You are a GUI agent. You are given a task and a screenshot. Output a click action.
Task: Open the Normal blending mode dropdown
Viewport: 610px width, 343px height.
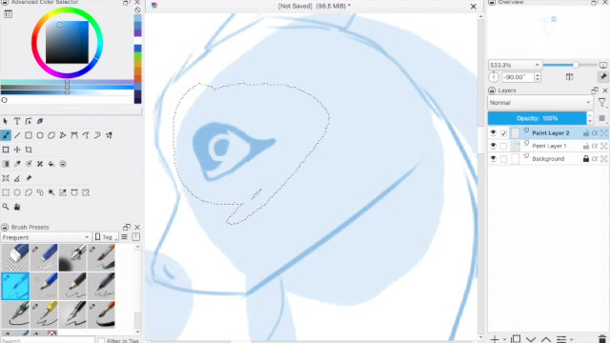[x=540, y=103]
